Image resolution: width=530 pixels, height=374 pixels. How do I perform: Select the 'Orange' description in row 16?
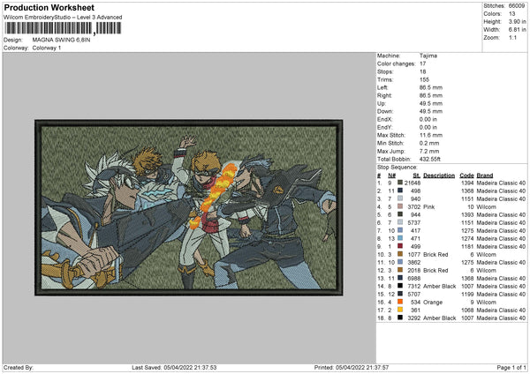433,302
